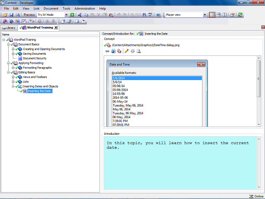Click the Delete X toolbar icon

[99, 15]
